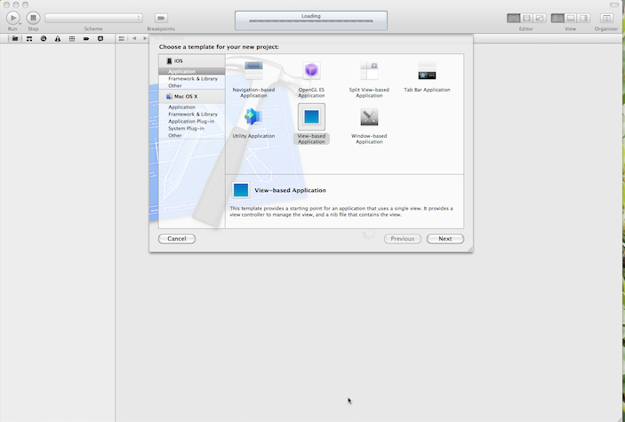Open the Symbol navigator icon
This screenshot has height=422, width=625.
pyautogui.click(x=29, y=39)
